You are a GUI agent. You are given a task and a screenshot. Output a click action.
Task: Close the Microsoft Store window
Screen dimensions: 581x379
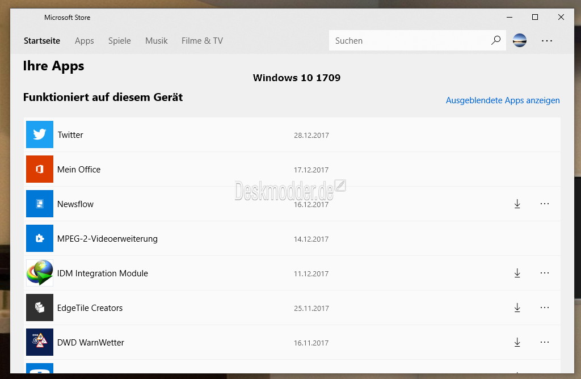(561, 17)
